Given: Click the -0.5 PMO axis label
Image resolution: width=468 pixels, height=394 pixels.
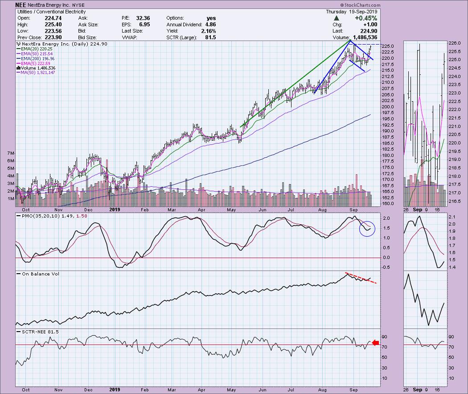Looking at the screenshot, I should pyautogui.click(x=386, y=267).
